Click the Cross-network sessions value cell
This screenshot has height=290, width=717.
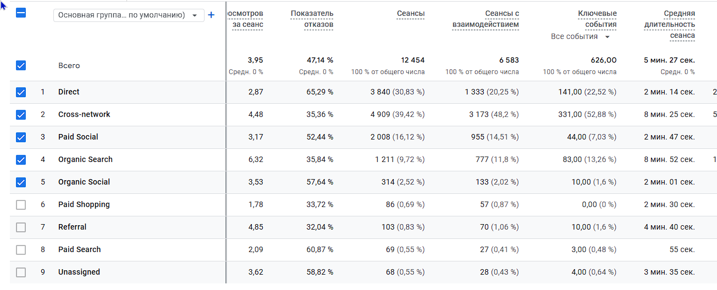point(397,115)
